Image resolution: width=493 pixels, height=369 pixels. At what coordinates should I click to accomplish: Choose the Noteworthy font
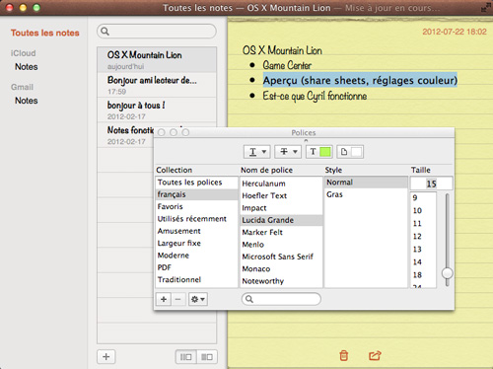[281, 281]
